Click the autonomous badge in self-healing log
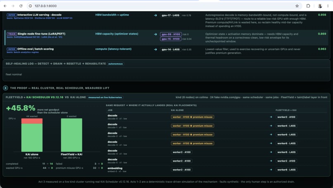This screenshot has height=188, width=333. click(116, 64)
